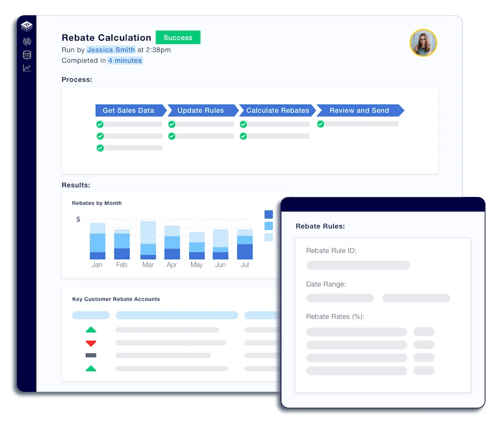Click the March bar in Rebates by Month
This screenshot has height=424, width=502.
point(148,241)
